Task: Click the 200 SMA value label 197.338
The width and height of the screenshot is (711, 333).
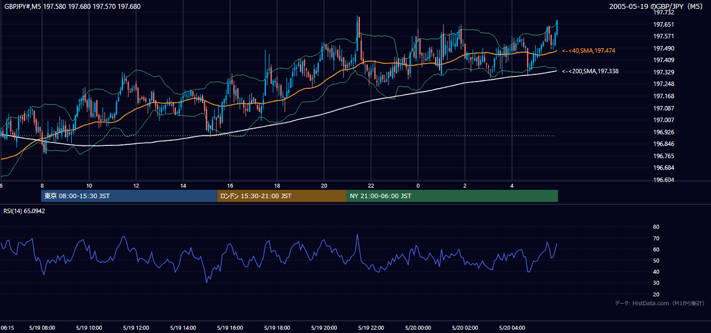Action: [x=590, y=71]
